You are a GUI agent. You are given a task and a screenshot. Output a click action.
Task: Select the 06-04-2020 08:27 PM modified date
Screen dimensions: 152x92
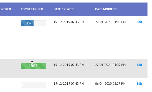coord(110,84)
